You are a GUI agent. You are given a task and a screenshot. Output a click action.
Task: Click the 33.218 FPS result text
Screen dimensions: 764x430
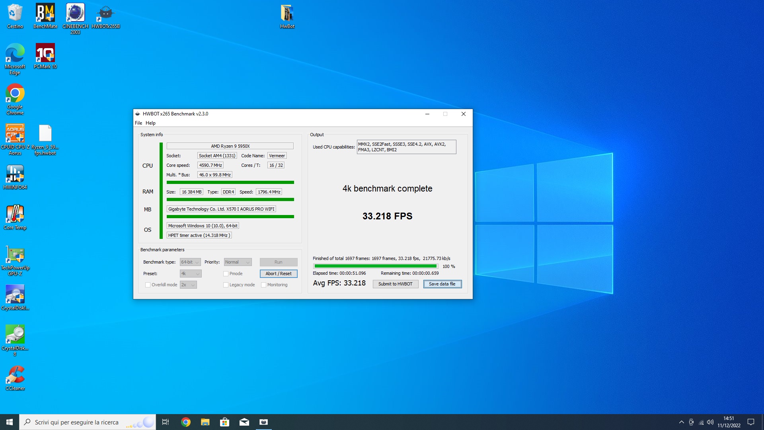[x=387, y=216]
